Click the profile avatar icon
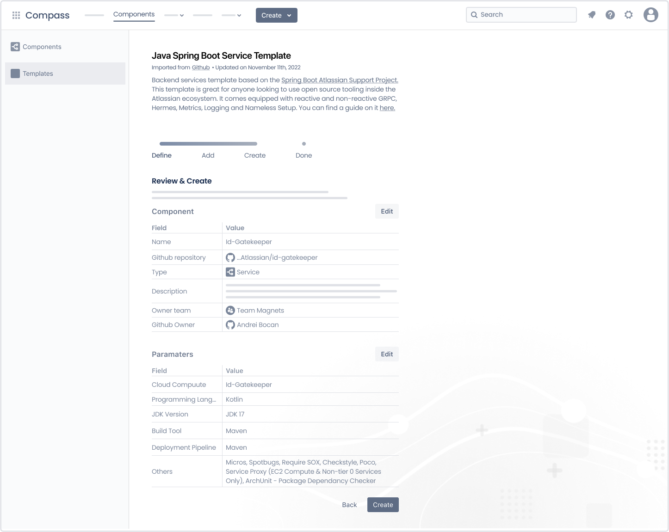 [x=650, y=14]
